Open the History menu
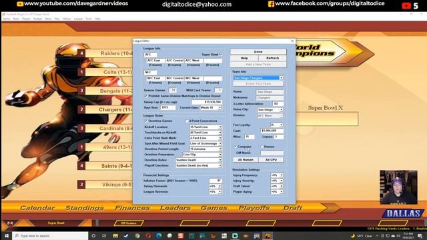 [x=67, y=19]
